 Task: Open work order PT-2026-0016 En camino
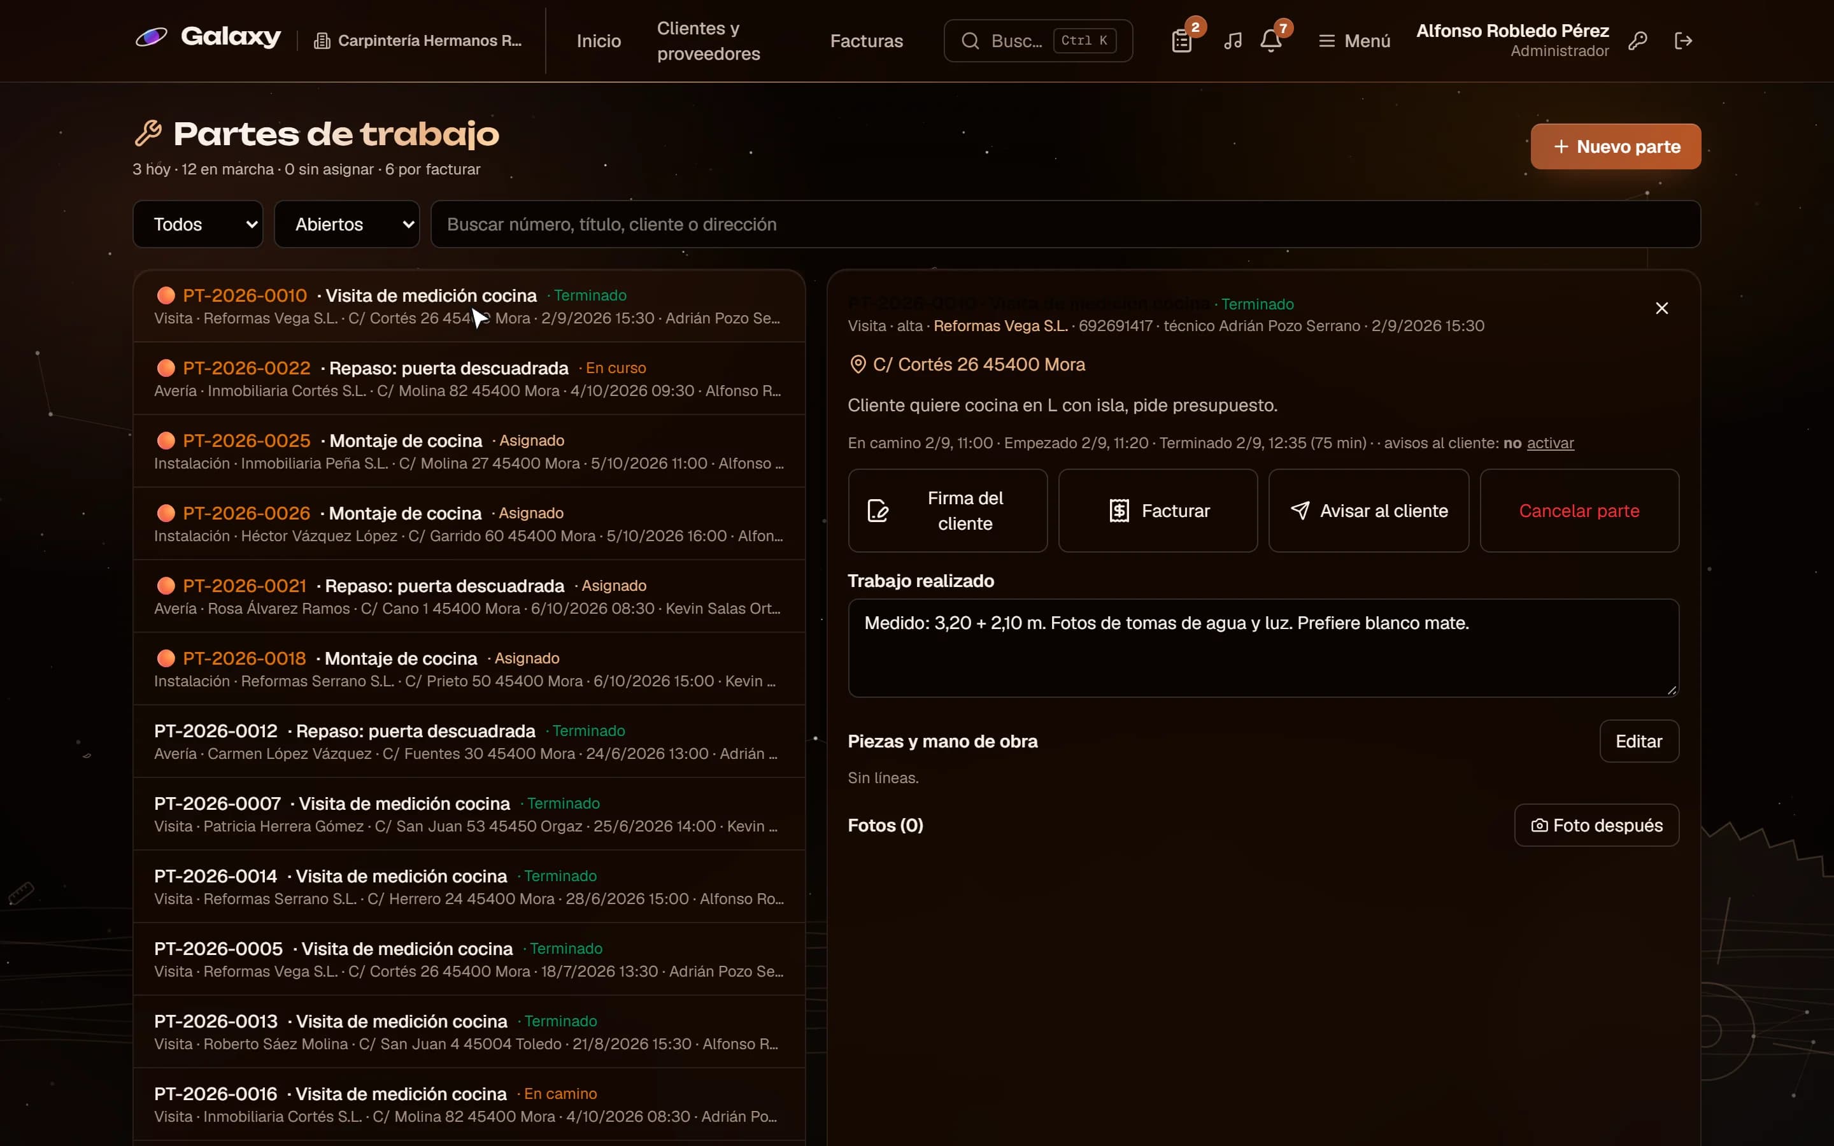(x=469, y=1105)
